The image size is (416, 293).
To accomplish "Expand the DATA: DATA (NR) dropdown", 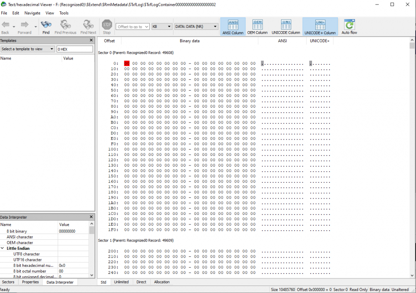I will 196,27.
